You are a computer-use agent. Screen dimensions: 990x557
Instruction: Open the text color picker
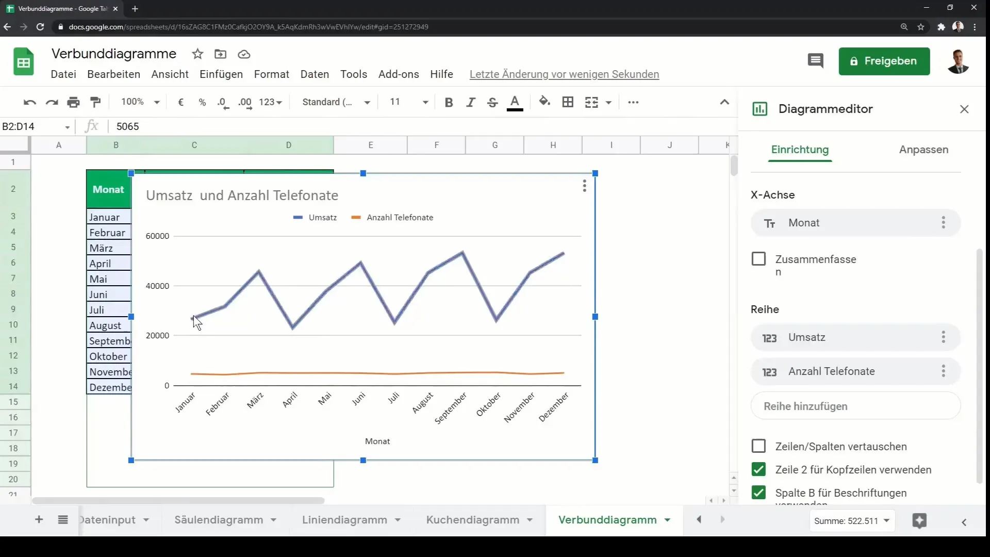pos(515,103)
